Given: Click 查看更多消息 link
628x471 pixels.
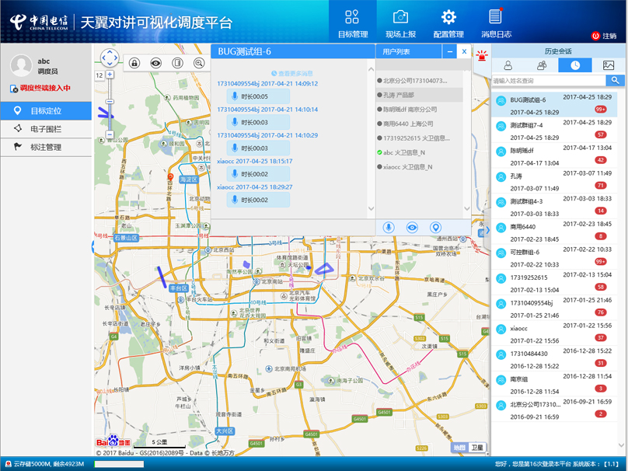Looking at the screenshot, I should pos(292,74).
